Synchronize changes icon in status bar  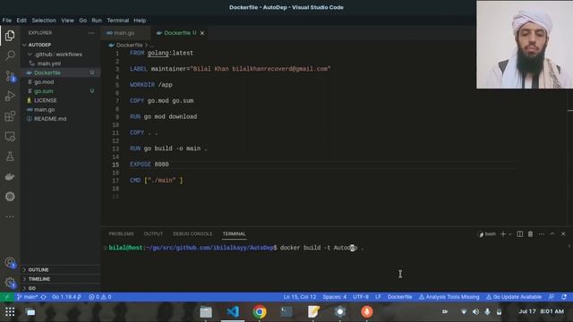pos(44,297)
